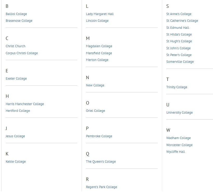Open Somerville College page

(180, 62)
